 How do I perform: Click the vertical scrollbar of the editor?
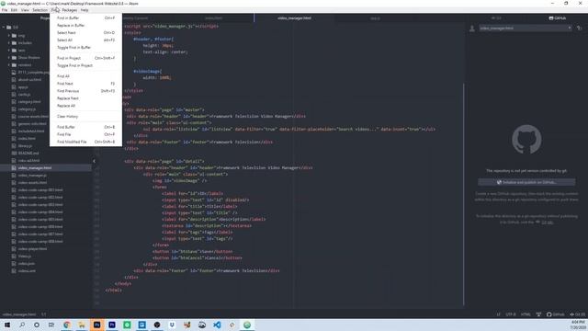click(463, 194)
